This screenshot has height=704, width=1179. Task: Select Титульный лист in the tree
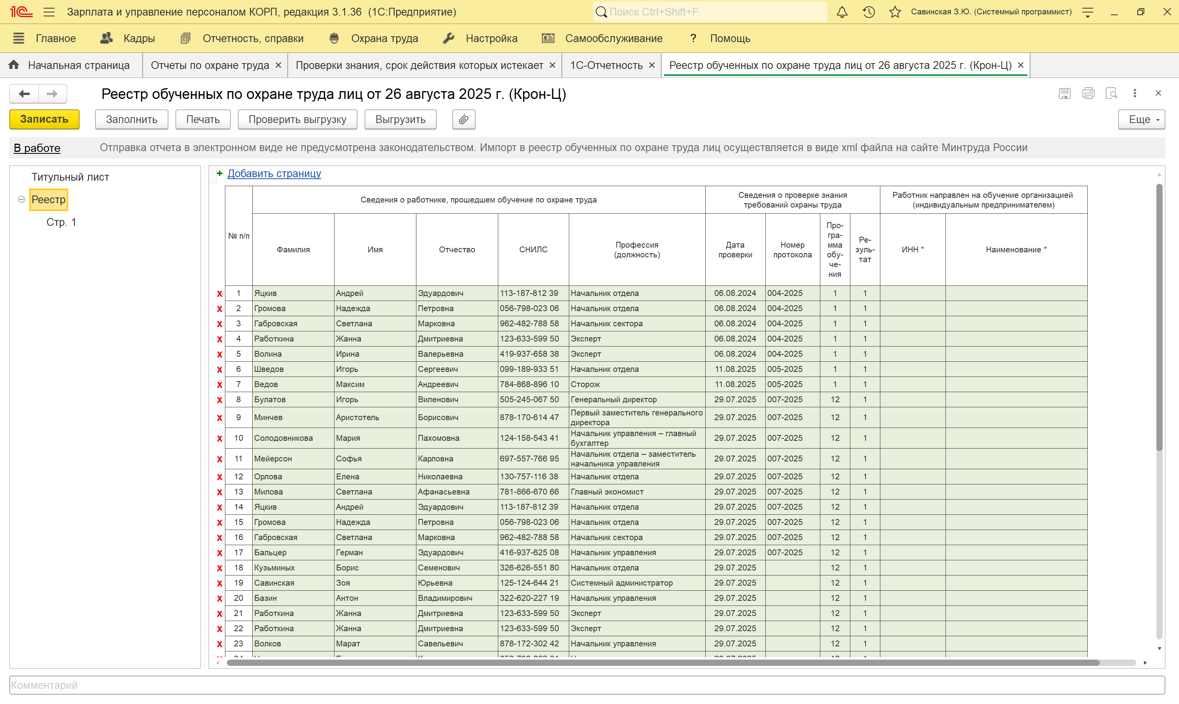click(70, 177)
